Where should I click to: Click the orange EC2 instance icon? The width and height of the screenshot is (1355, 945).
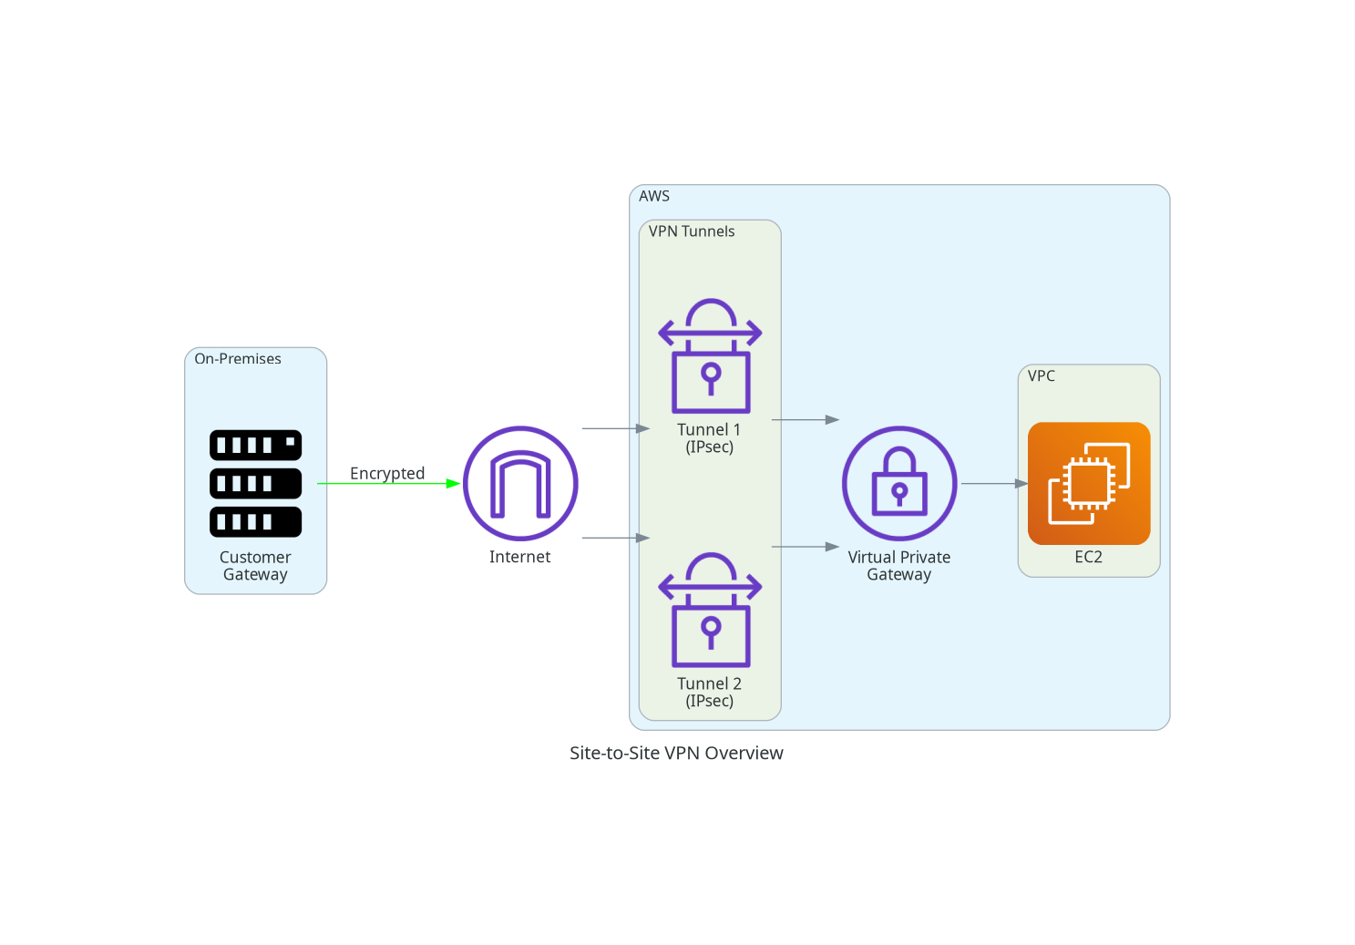[1089, 483]
